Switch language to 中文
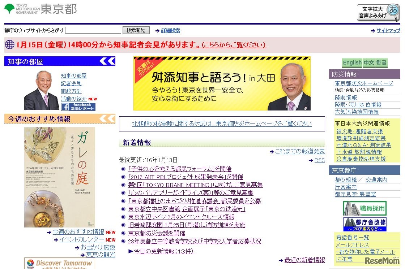The width and height of the screenshot is (405, 269). (x=368, y=63)
